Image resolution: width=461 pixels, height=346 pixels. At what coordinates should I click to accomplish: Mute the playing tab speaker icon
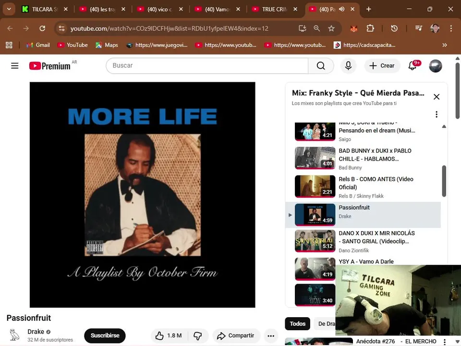click(x=341, y=9)
